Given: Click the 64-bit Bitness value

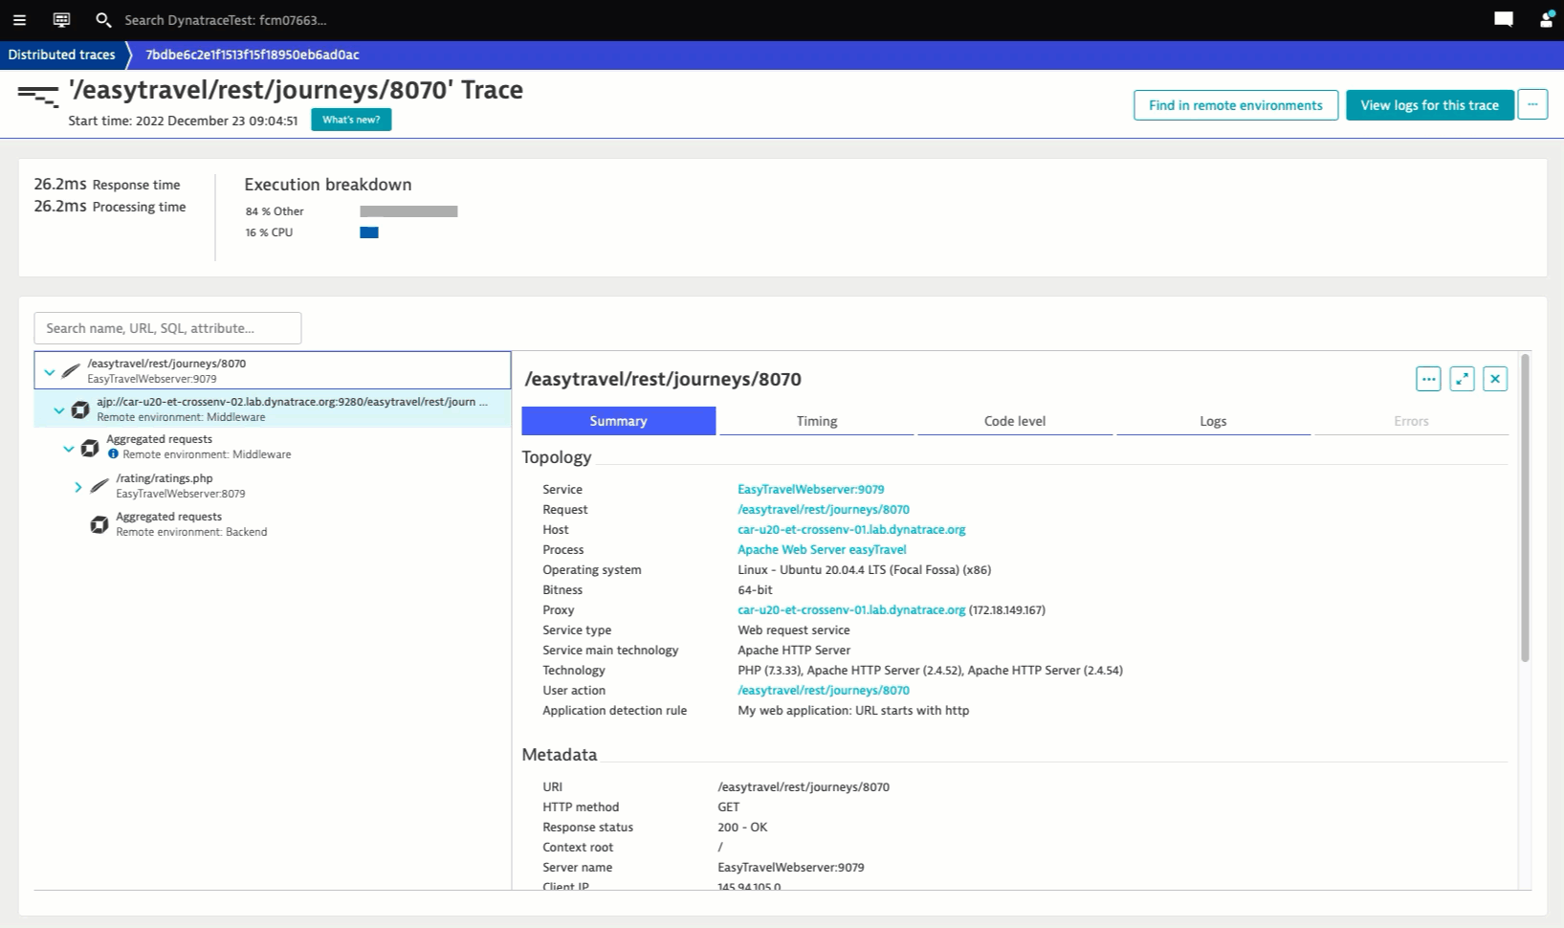Looking at the screenshot, I should pyautogui.click(x=755, y=589).
